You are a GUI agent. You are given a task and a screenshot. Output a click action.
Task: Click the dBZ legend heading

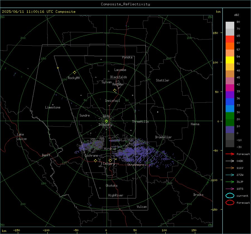pyautogui.click(x=236, y=15)
